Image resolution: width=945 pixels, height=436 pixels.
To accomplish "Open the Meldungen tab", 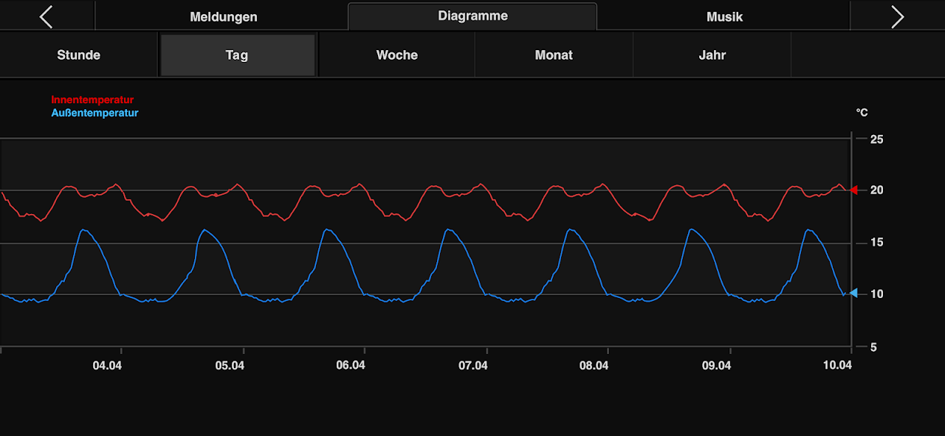I will (223, 16).
